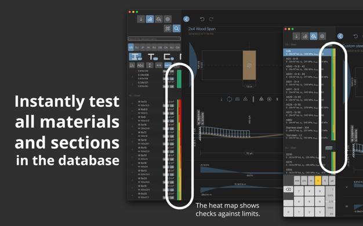Image resolution: width=363 pixels, height=226 pixels.
Task: Open loads tab in right window
Action: [296, 36]
